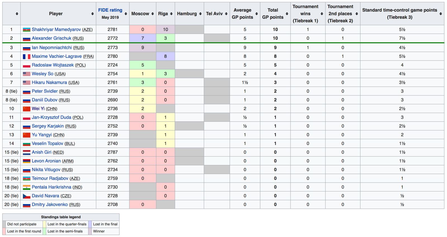Open the FIDE rating link in header
Image resolution: width=447 pixels, height=237 pixels.
pos(110,10)
